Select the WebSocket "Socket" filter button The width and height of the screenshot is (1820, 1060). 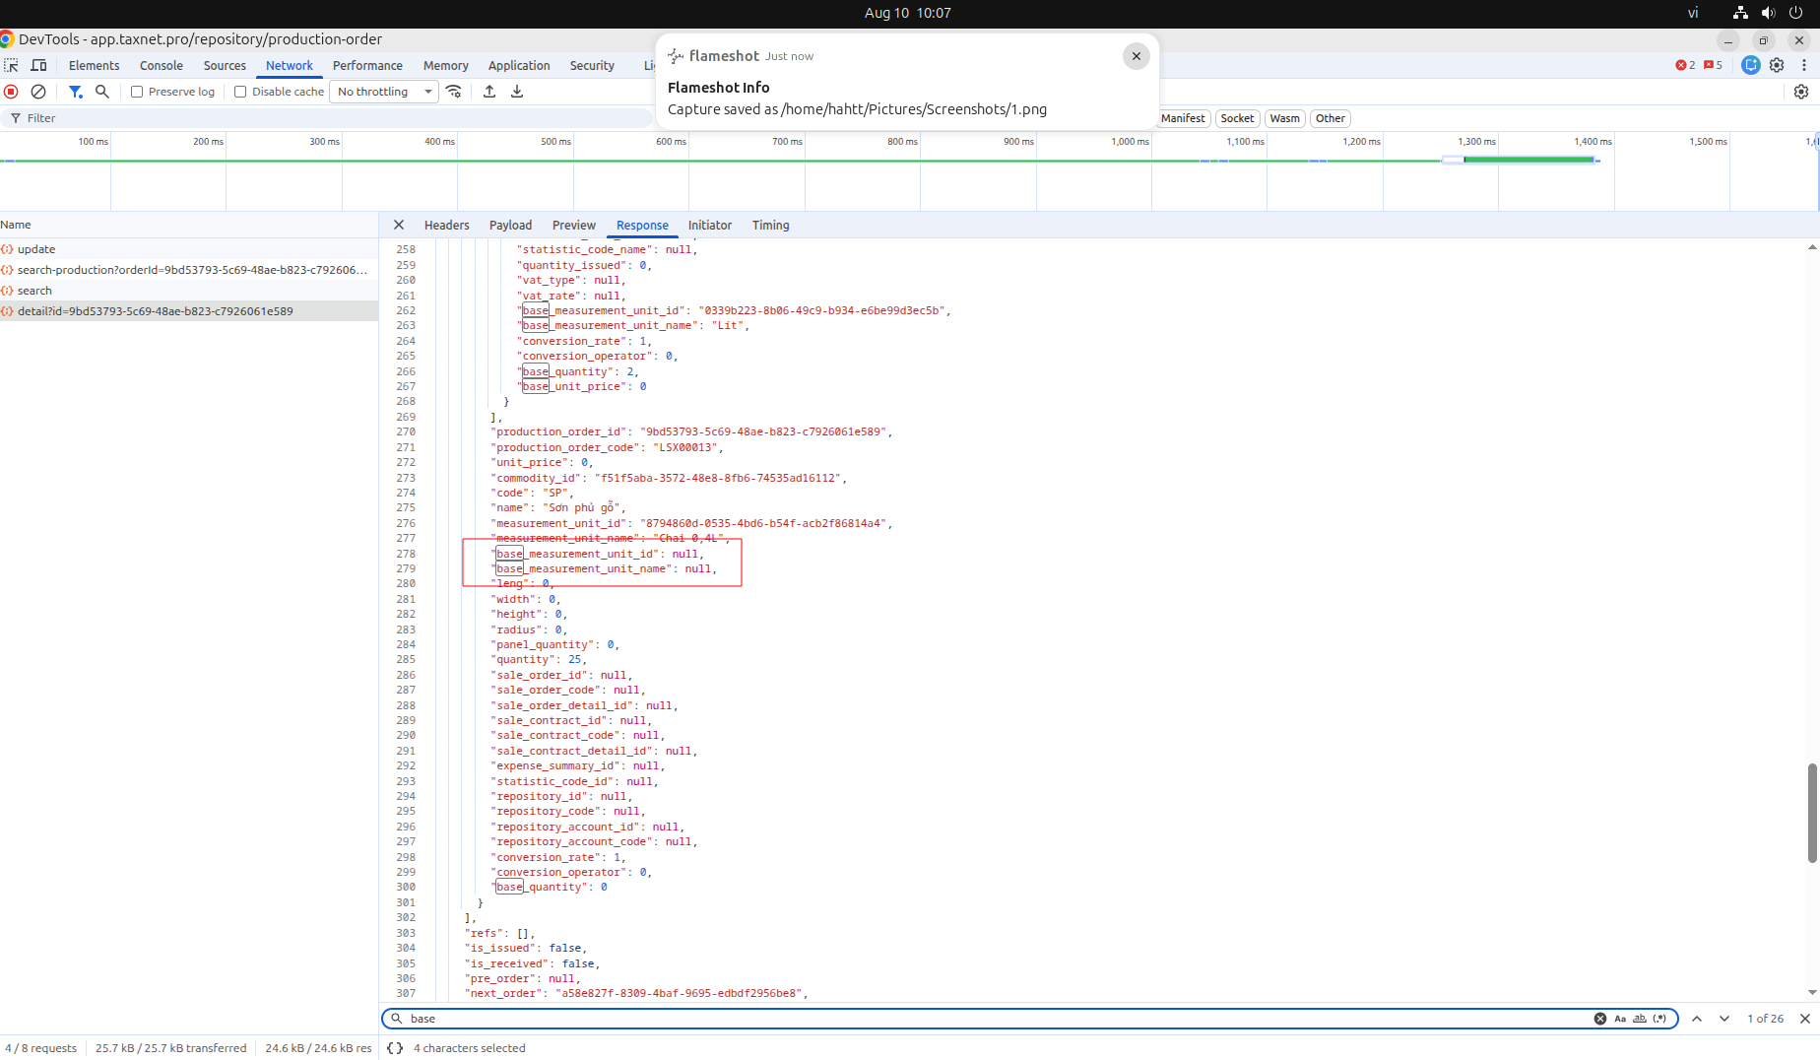(1237, 118)
